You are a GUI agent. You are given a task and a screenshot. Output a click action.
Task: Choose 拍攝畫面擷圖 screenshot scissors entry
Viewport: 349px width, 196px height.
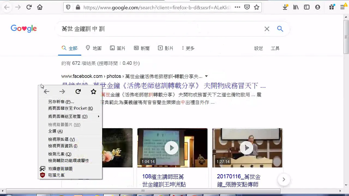click(x=70, y=169)
